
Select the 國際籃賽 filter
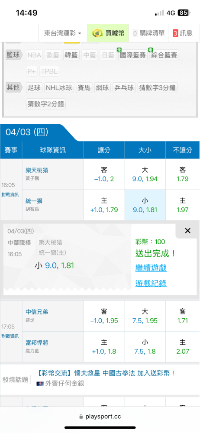(133, 55)
